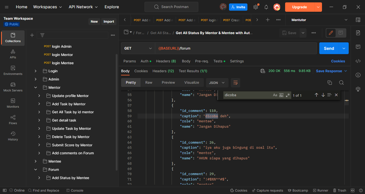Switch to the Raw response view tab
The width and height of the screenshot is (365, 194).
point(149,83)
